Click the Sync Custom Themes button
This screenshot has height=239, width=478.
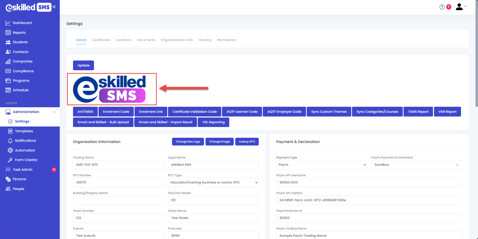click(x=329, y=112)
